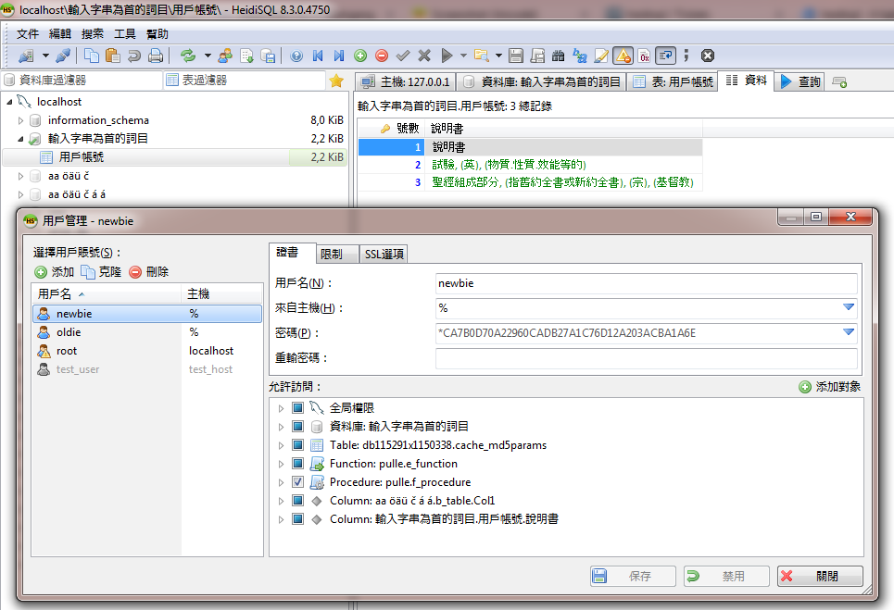Click the 重輸密碼 repeat password field
This screenshot has width=894, height=610.
pyautogui.click(x=647, y=358)
